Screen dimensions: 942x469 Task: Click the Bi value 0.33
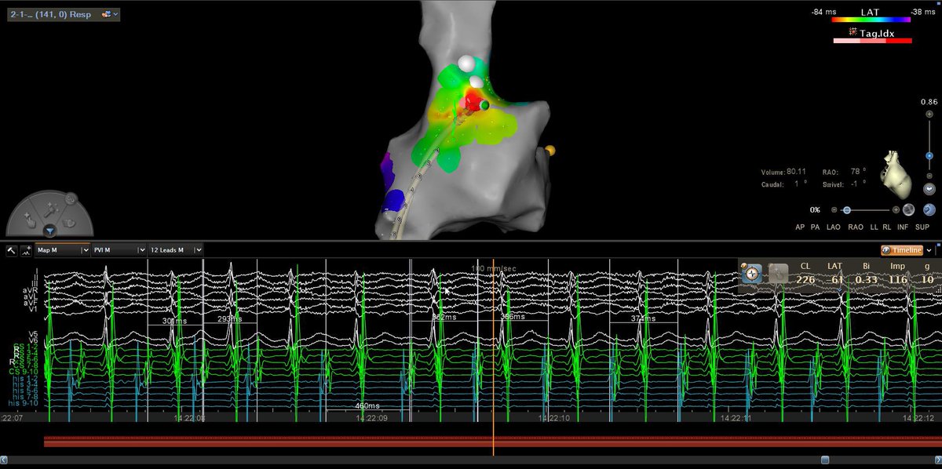pos(866,279)
